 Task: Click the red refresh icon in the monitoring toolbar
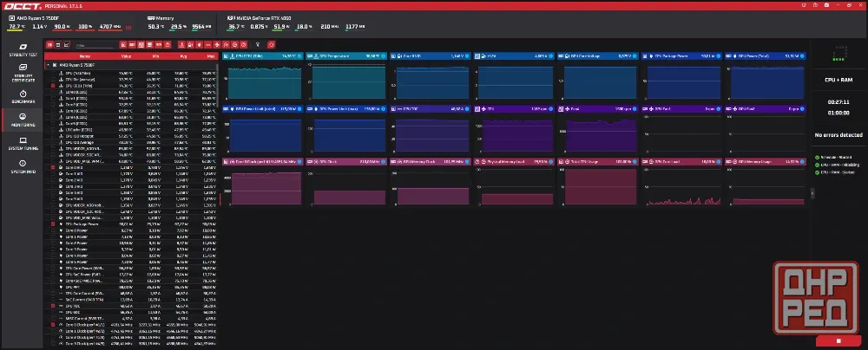click(x=271, y=45)
